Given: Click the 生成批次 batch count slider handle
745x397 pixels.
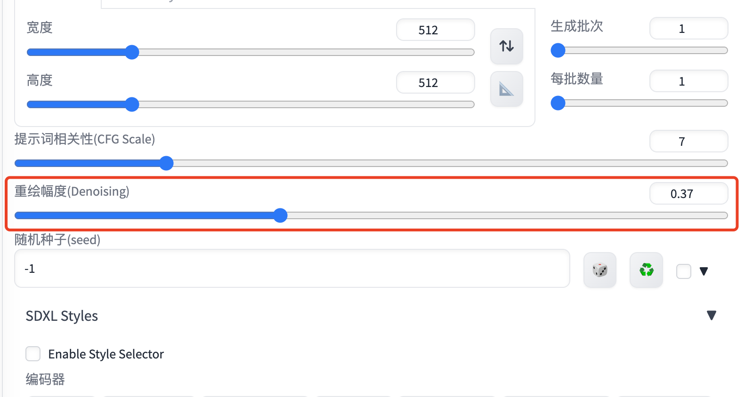Looking at the screenshot, I should pos(558,50).
